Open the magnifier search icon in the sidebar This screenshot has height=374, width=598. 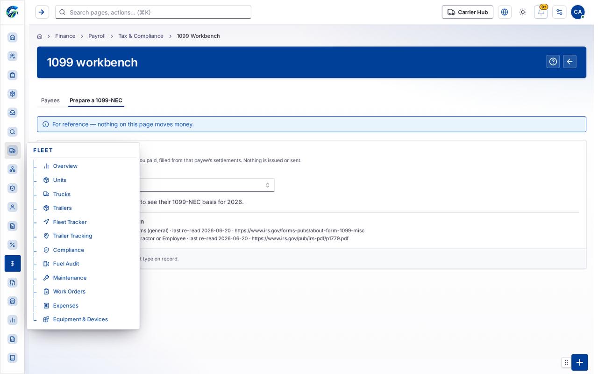[x=13, y=132]
